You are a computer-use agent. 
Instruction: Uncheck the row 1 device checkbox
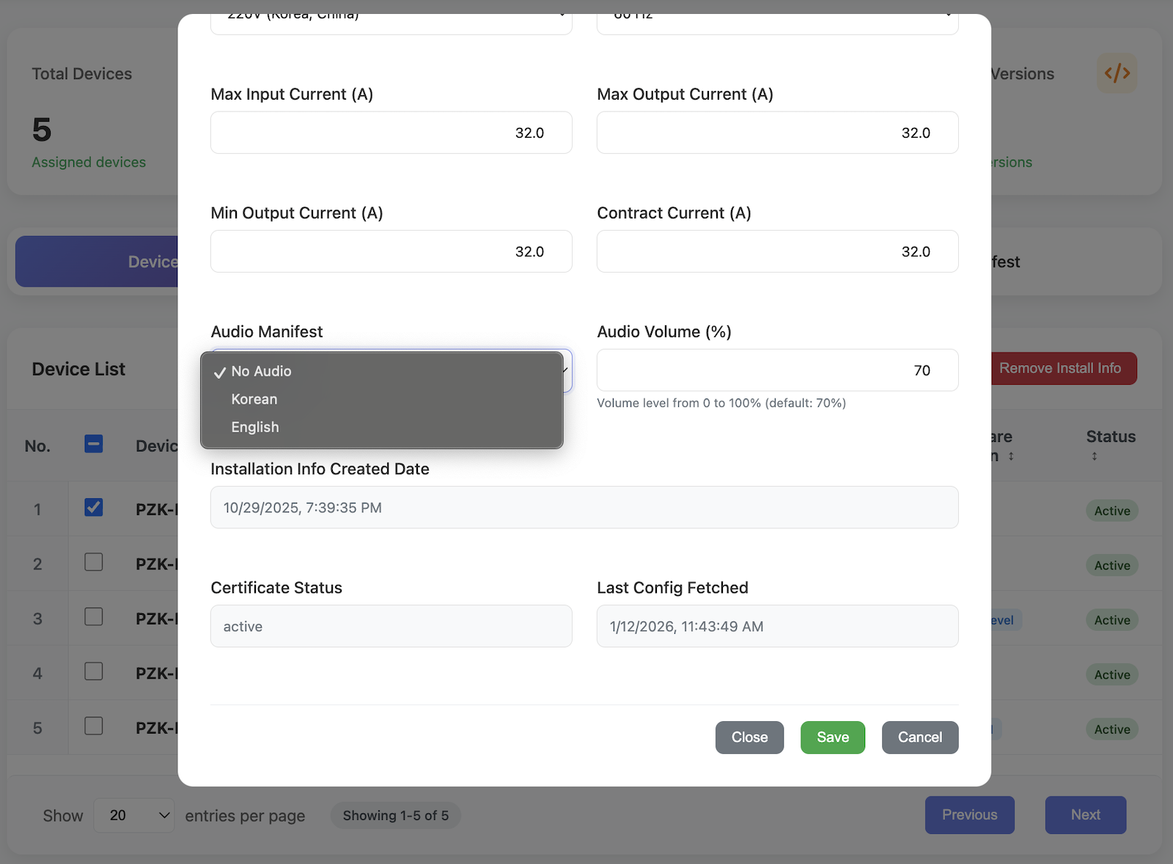94,507
